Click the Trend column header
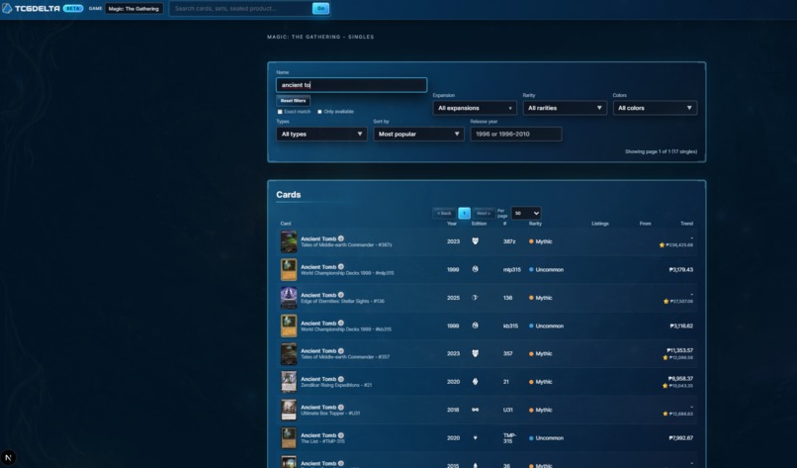Screen dimensions: 797x468 pyautogui.click(x=686, y=224)
